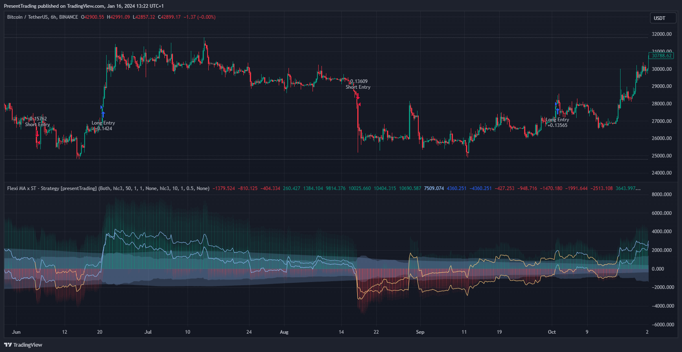
Task: Click the 32000.00 price axis label
Action: tap(662, 34)
